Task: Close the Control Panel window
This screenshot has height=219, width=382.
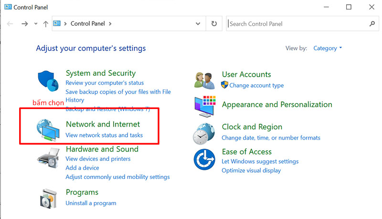Action: (371, 7)
